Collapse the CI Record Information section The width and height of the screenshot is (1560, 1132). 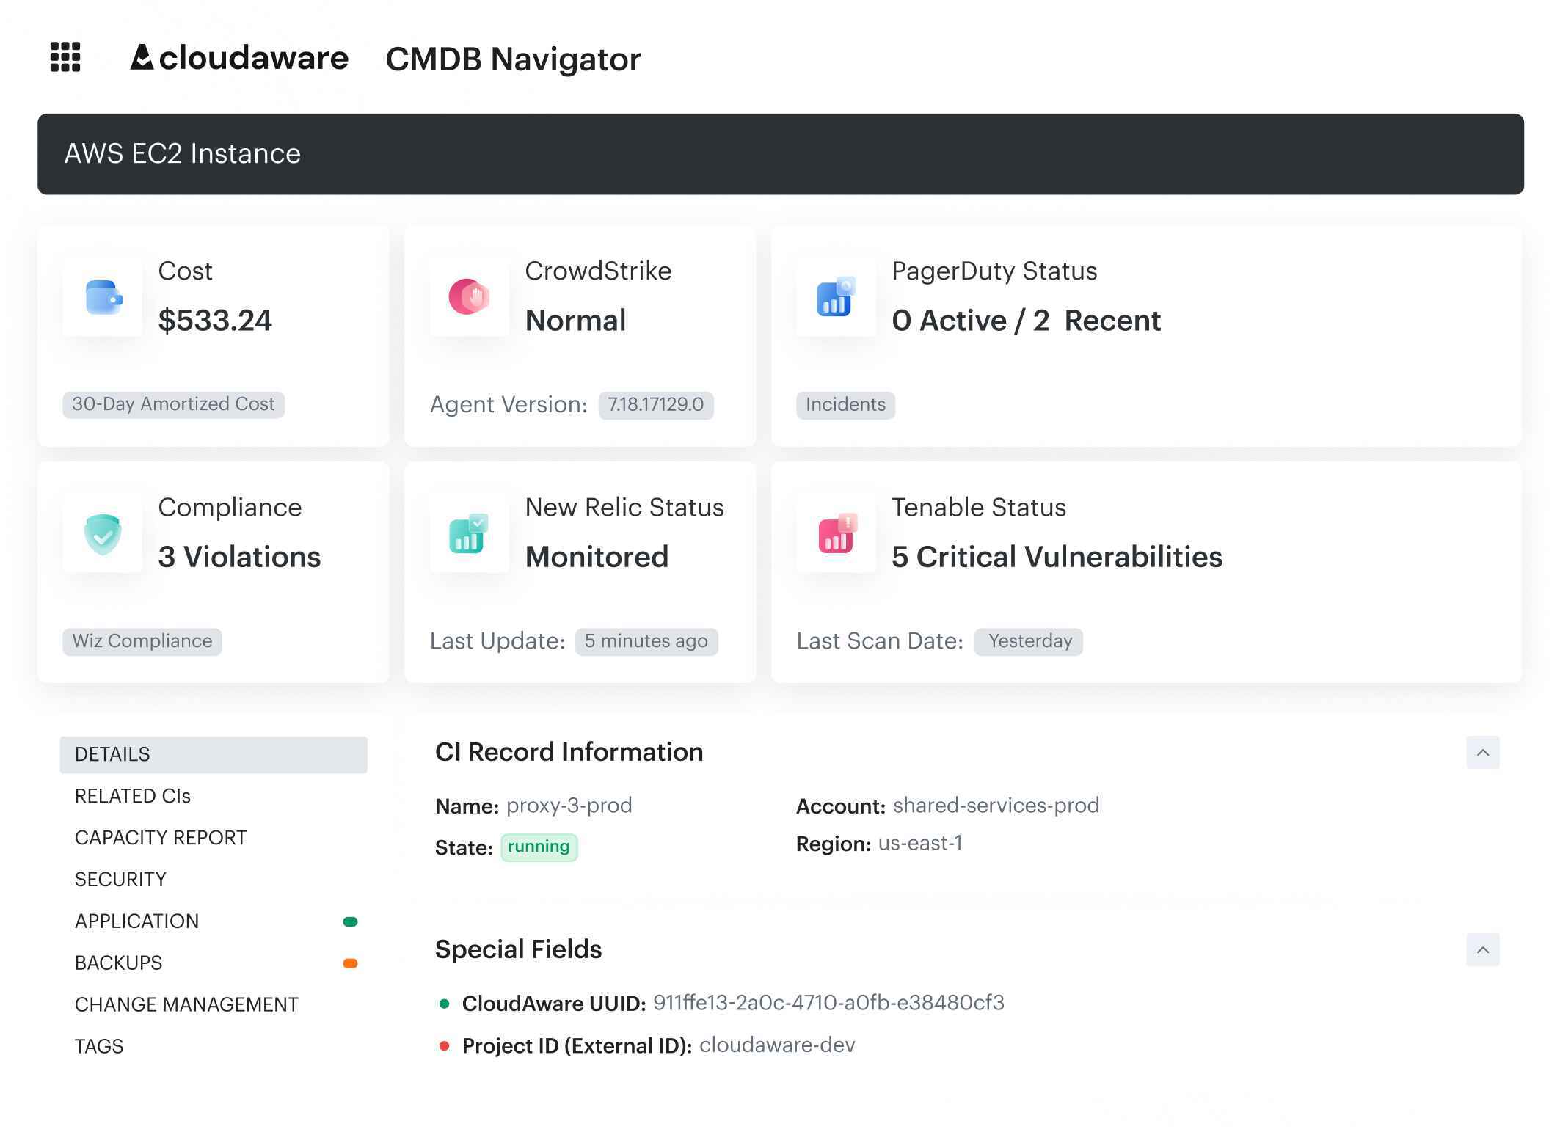1483,753
